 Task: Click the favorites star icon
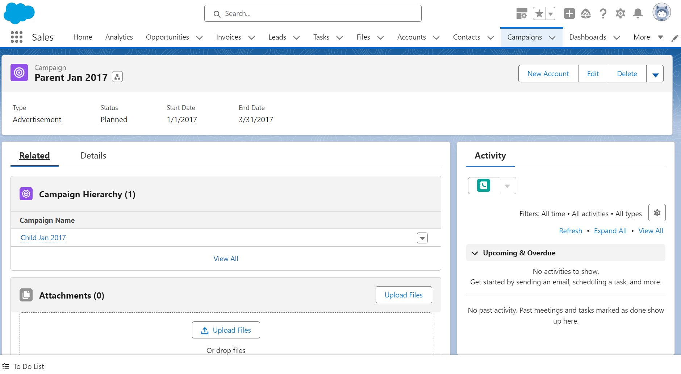tap(539, 14)
